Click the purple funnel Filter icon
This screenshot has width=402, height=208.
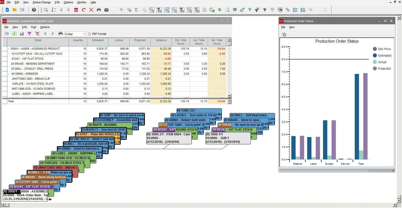pos(29,34)
